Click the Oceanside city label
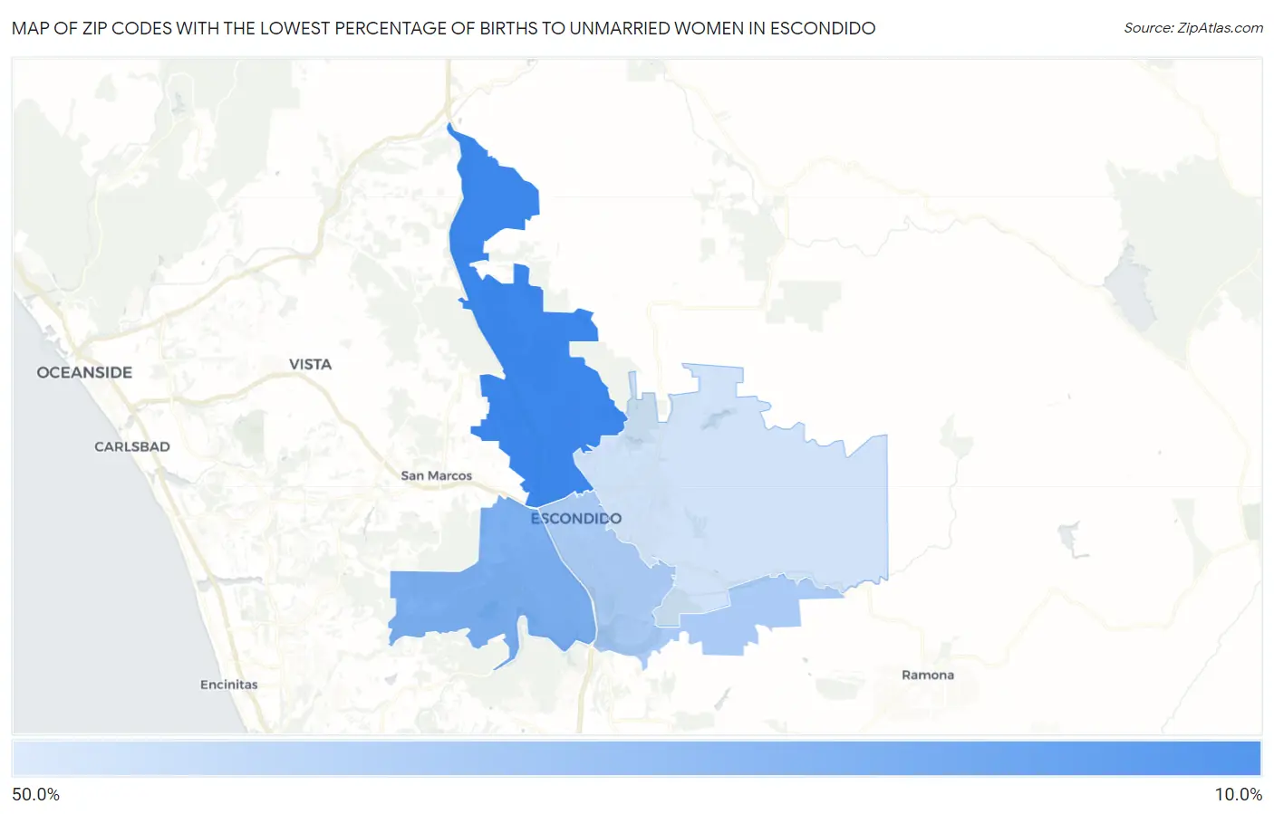 pyautogui.click(x=84, y=372)
